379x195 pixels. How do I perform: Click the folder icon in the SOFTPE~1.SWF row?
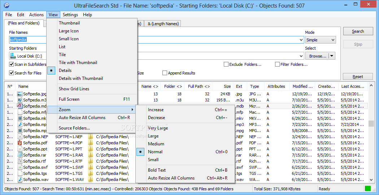point(90,167)
